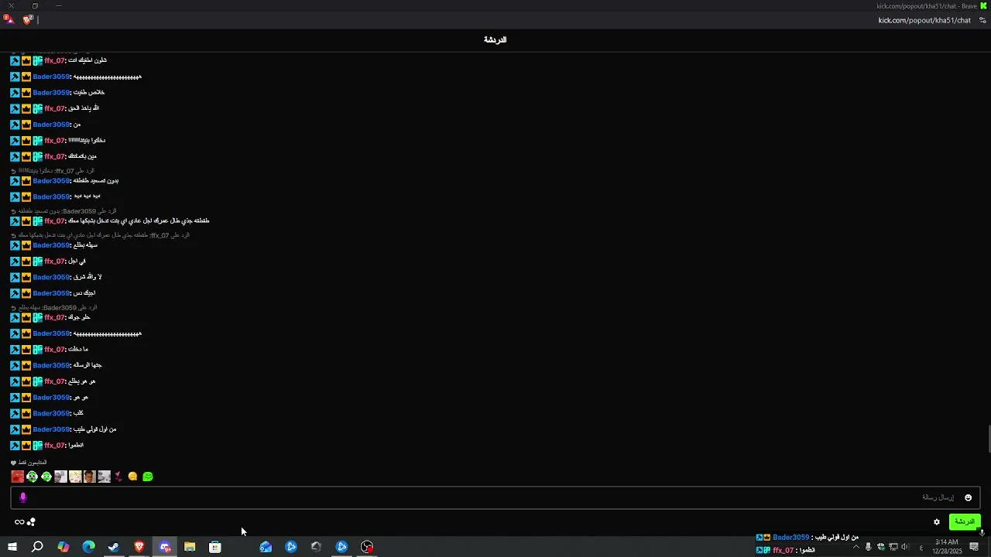This screenshot has width=991, height=557.
Task: Click the infinity icon below the message box
Action: (19, 522)
